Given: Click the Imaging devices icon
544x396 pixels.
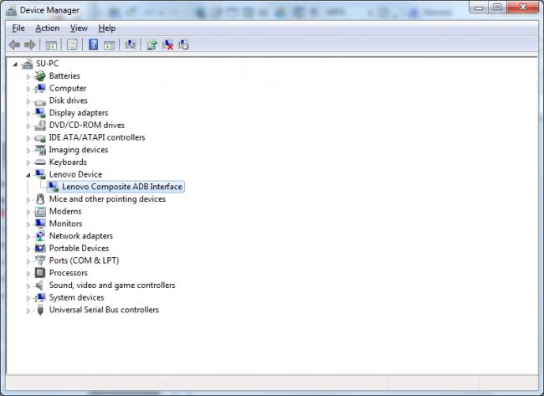Looking at the screenshot, I should (x=40, y=150).
